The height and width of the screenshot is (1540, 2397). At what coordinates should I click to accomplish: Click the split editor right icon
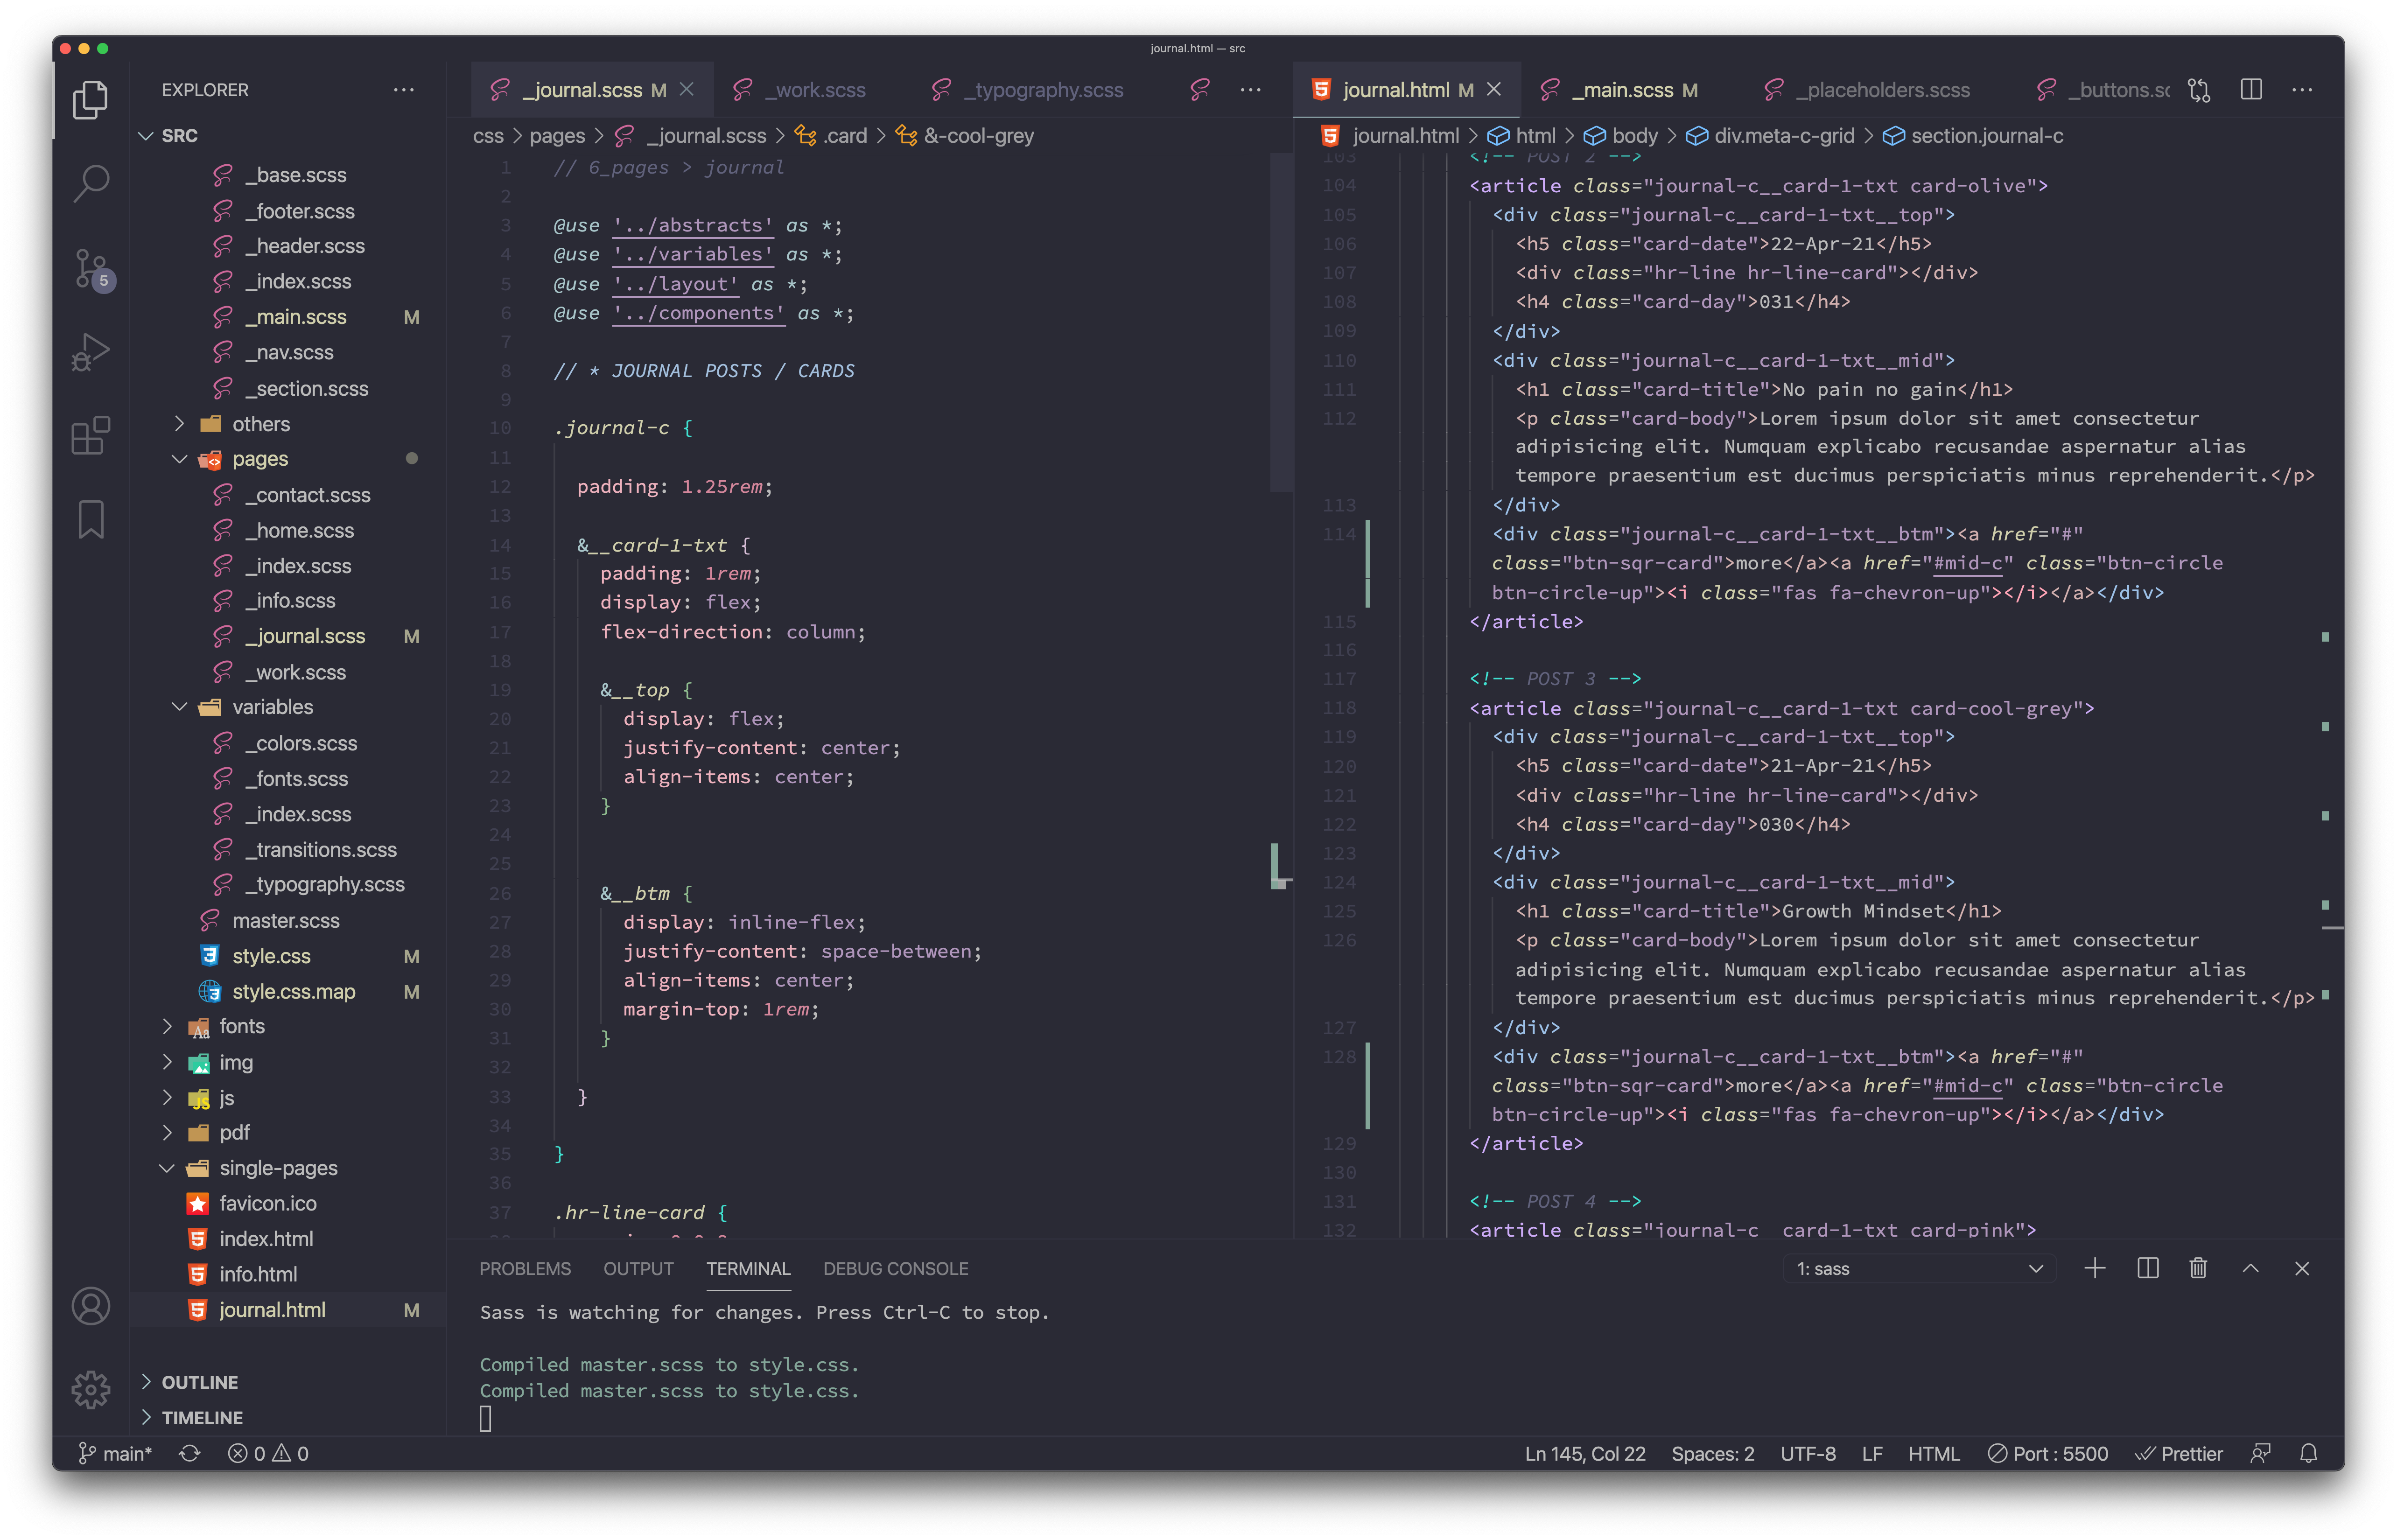coord(2251,90)
